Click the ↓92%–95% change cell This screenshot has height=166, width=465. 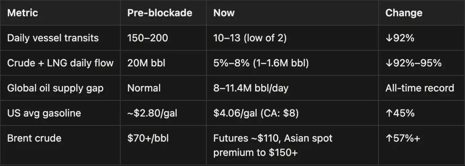(413, 63)
